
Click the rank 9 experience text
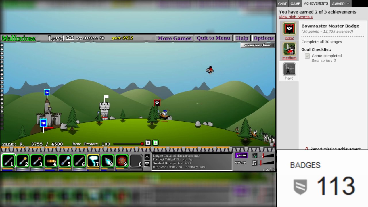pyautogui.click(x=32, y=144)
